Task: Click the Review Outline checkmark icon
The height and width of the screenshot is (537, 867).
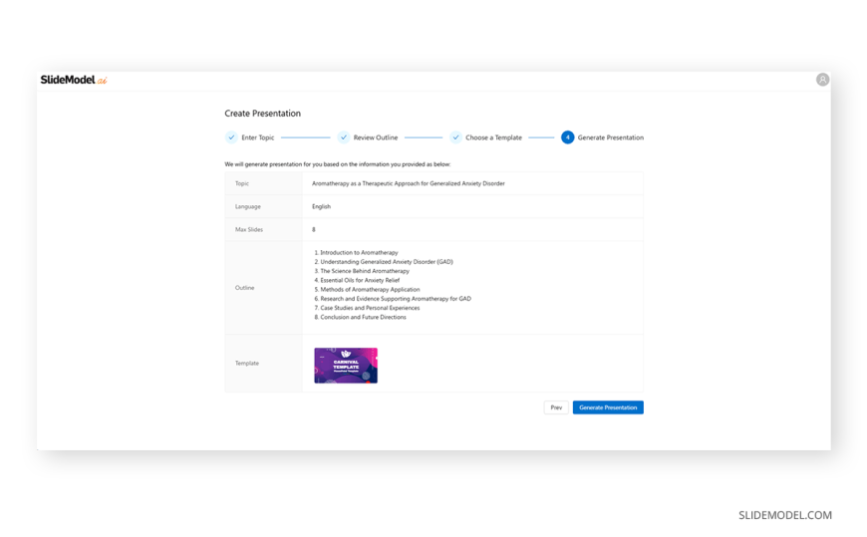Action: point(344,137)
